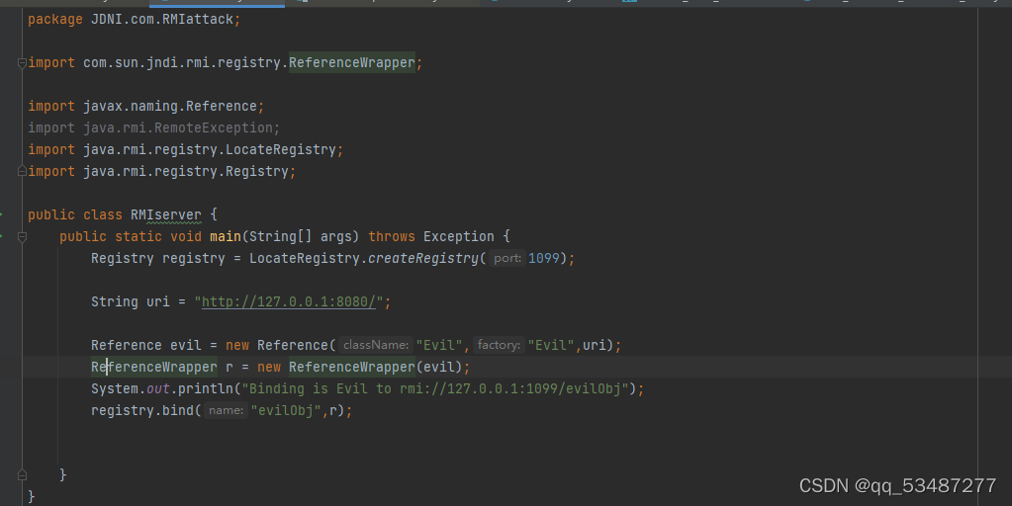
Task: Click the String[] args parameter
Action: [301, 236]
